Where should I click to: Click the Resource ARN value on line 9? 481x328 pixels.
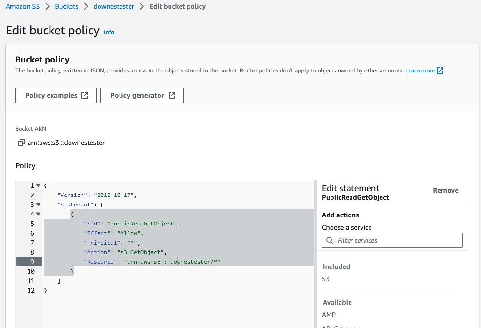[x=172, y=262]
